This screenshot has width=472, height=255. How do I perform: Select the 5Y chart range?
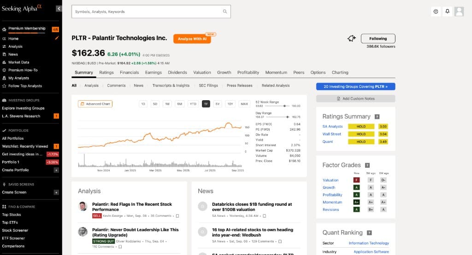click(x=218, y=104)
